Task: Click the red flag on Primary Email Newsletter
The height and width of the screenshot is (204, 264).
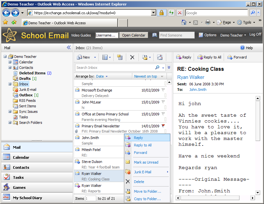Action: (x=163, y=126)
